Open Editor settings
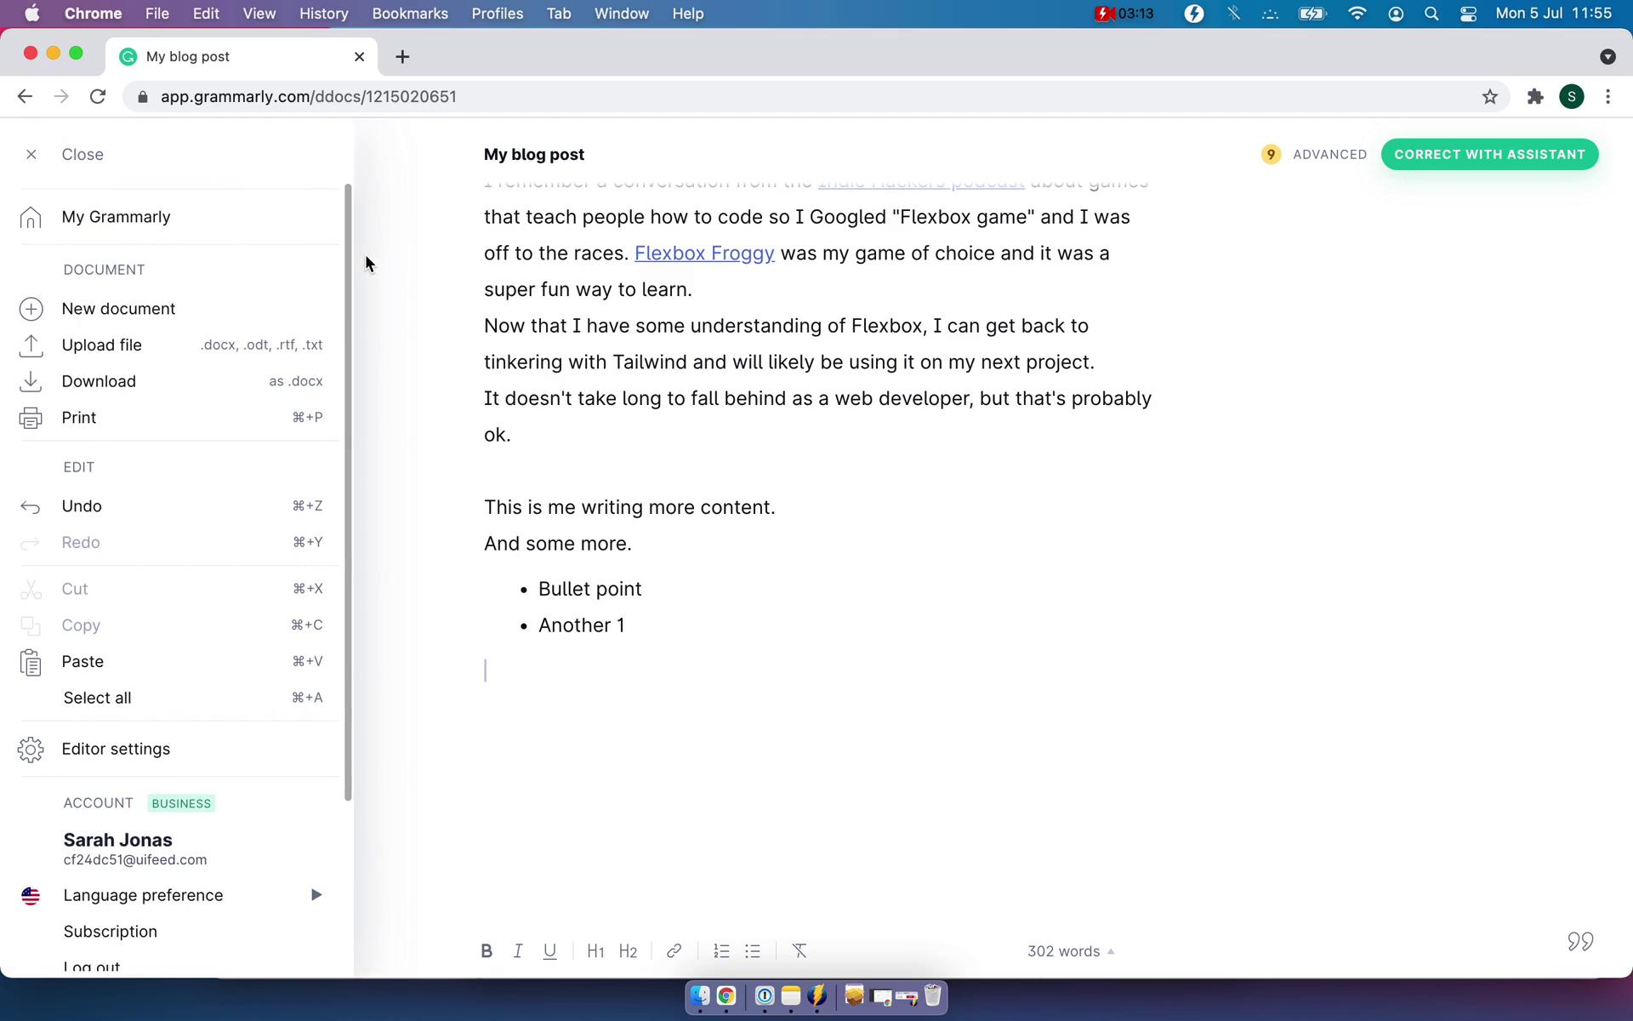Screen dimensions: 1633x1021 pos(116,749)
